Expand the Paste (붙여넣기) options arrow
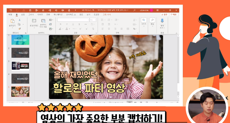 click(x=12, y=28)
